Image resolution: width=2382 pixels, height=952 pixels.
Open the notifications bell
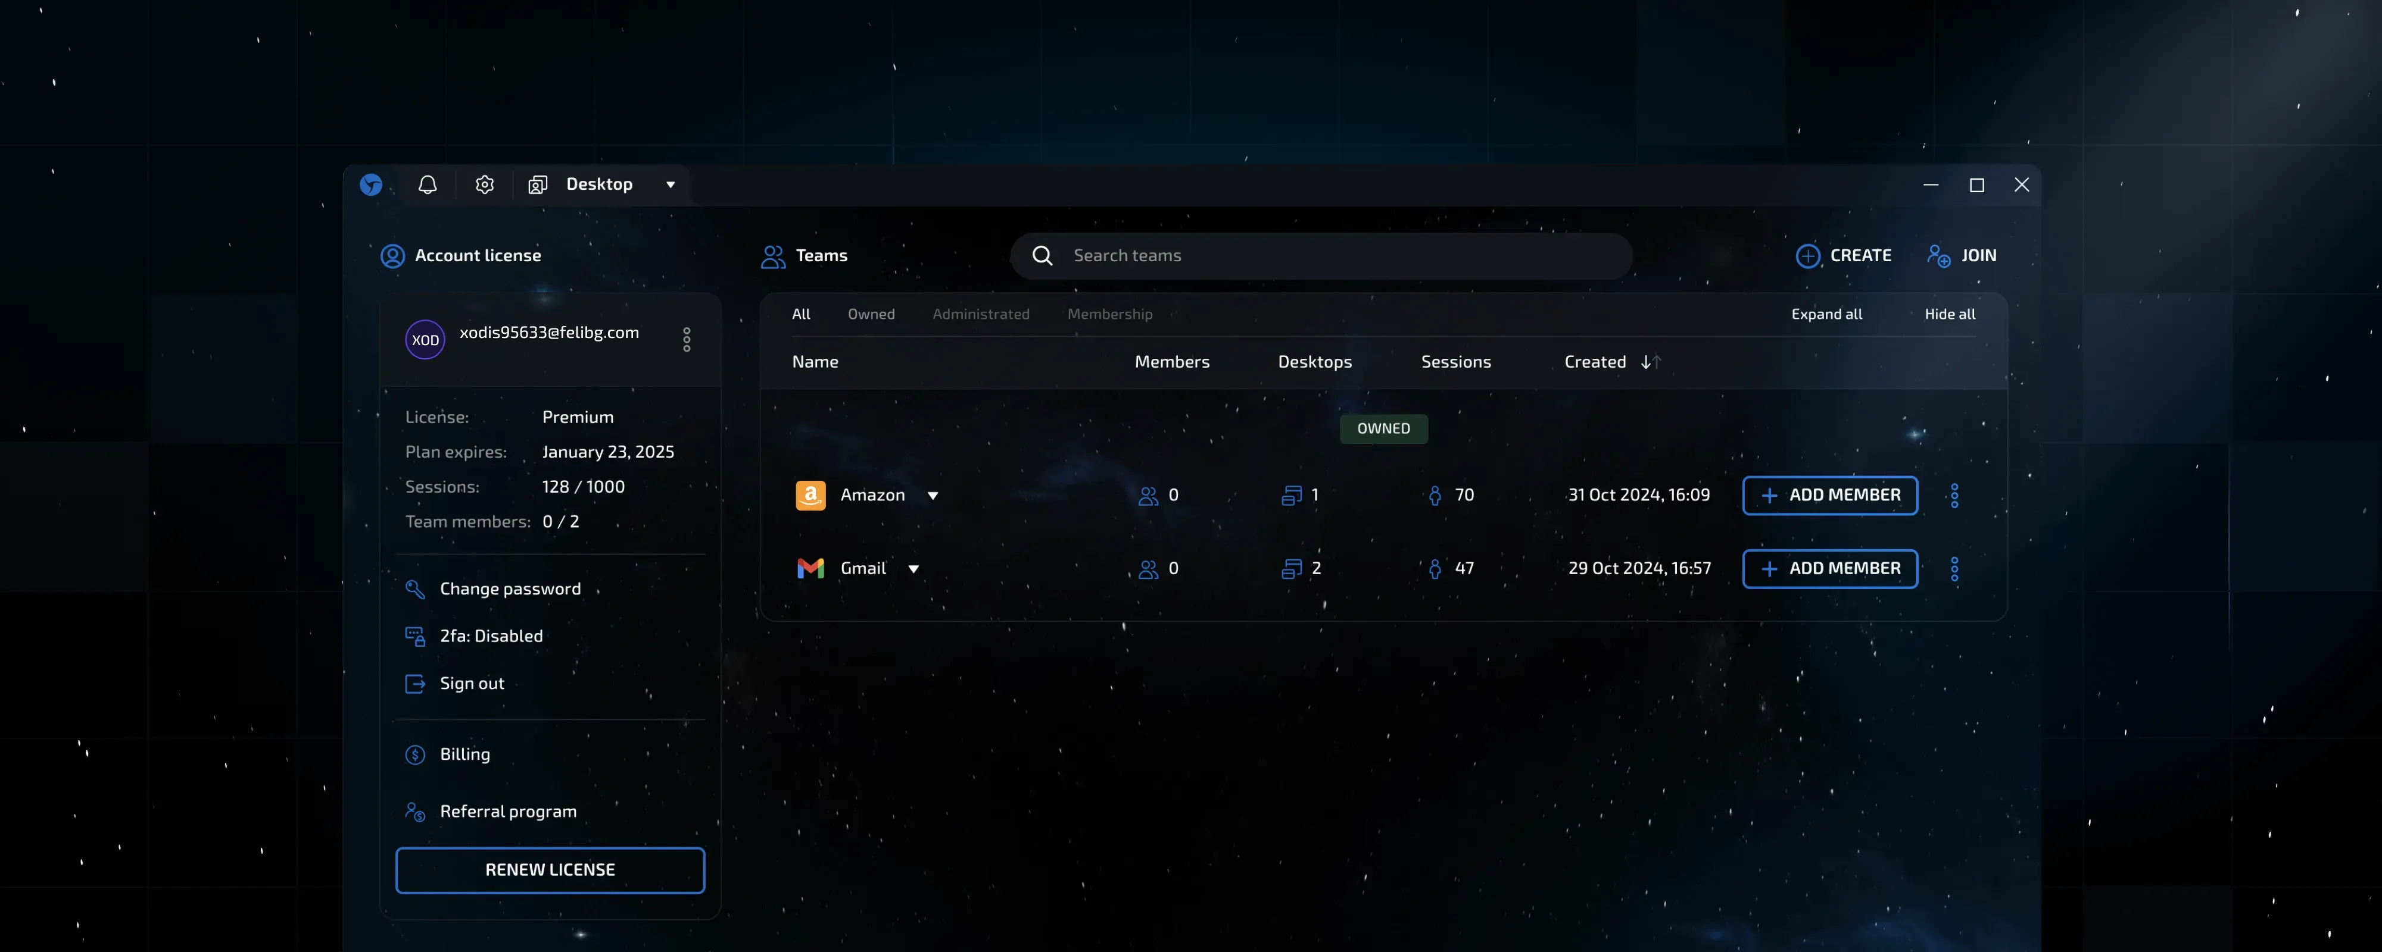point(427,185)
